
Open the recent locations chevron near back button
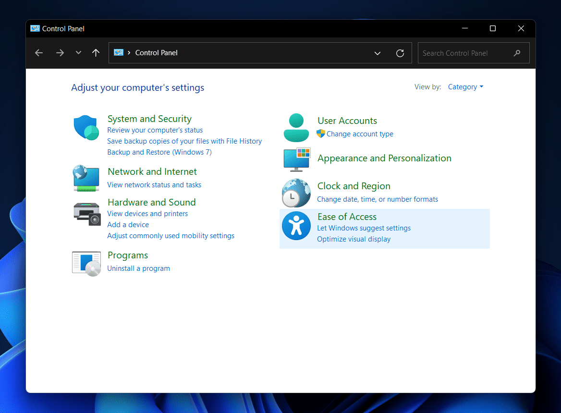(x=78, y=53)
